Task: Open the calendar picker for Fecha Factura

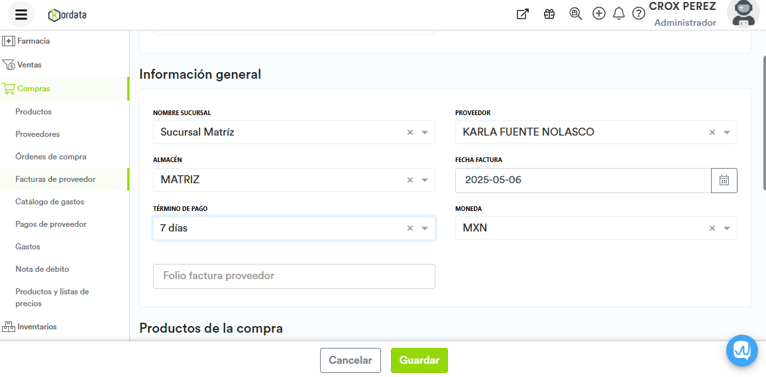Action: [x=724, y=180]
